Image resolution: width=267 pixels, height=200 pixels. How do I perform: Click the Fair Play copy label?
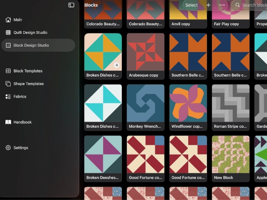point(227,24)
